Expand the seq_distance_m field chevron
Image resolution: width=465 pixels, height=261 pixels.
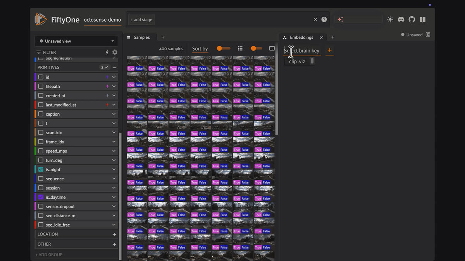point(114,216)
